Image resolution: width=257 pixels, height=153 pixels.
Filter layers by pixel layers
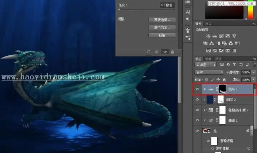click(222, 65)
